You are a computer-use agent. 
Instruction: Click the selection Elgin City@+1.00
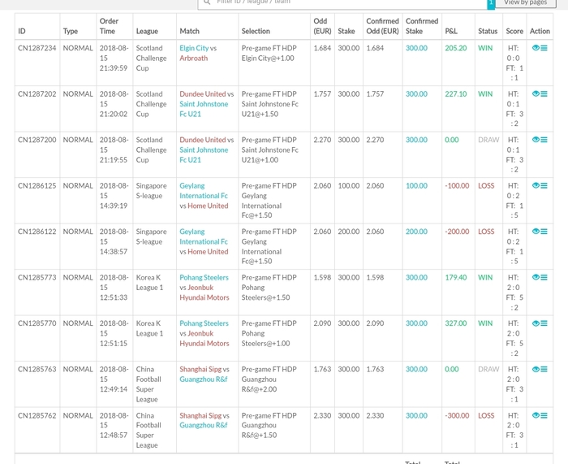pos(268,58)
